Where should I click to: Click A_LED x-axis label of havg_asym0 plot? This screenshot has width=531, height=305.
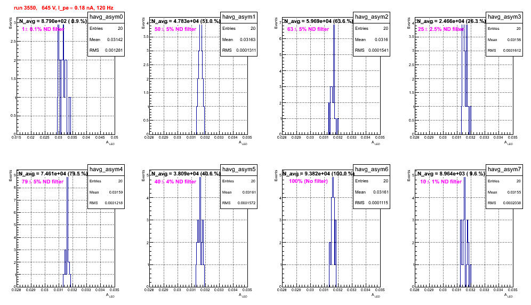tap(110, 143)
